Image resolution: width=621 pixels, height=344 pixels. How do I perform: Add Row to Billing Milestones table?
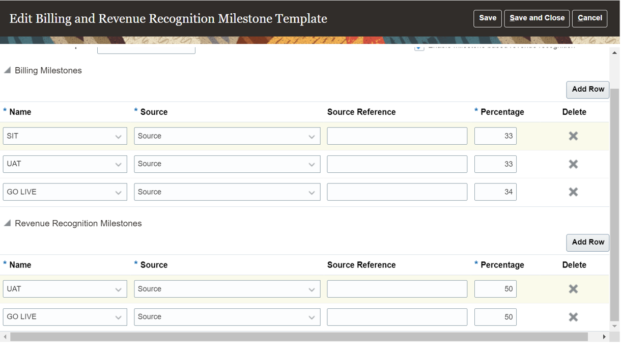coord(587,89)
